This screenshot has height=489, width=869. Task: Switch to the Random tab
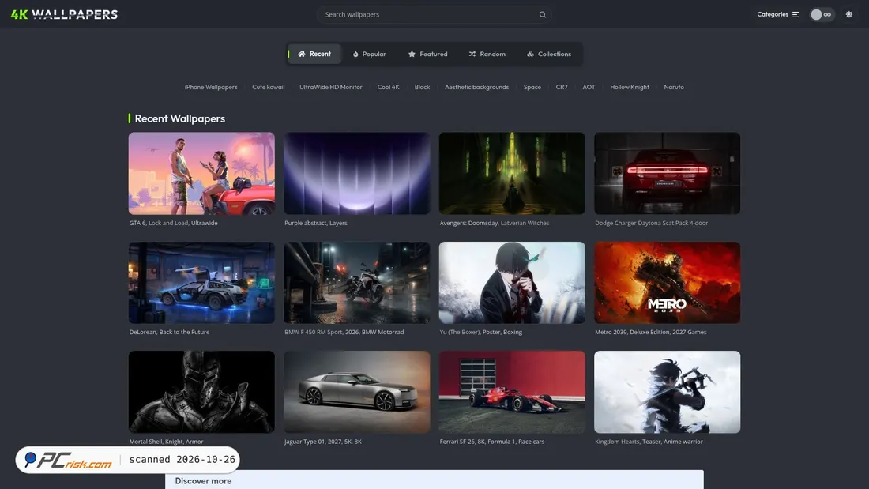487,54
